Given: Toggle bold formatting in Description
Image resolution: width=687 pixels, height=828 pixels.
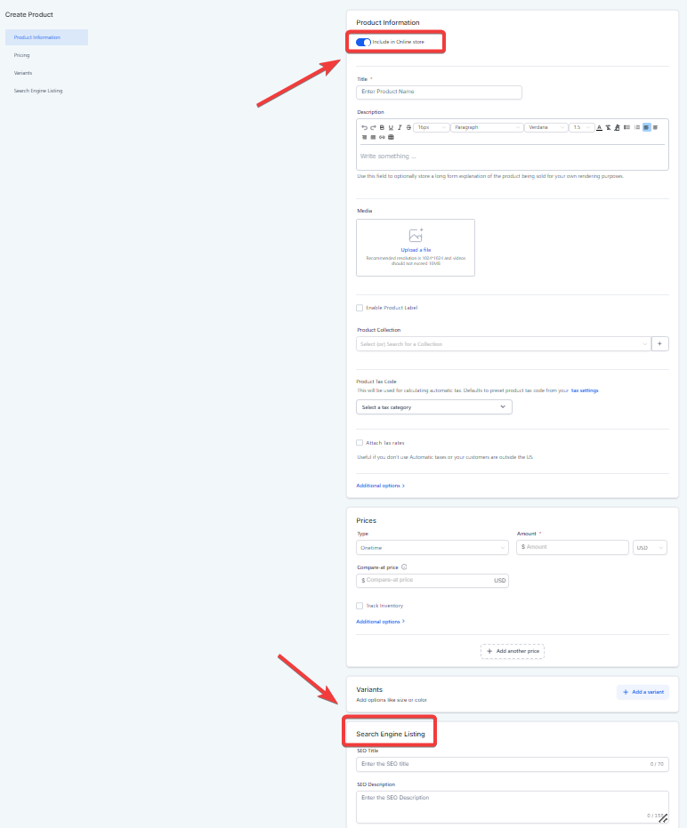Looking at the screenshot, I should [382, 127].
